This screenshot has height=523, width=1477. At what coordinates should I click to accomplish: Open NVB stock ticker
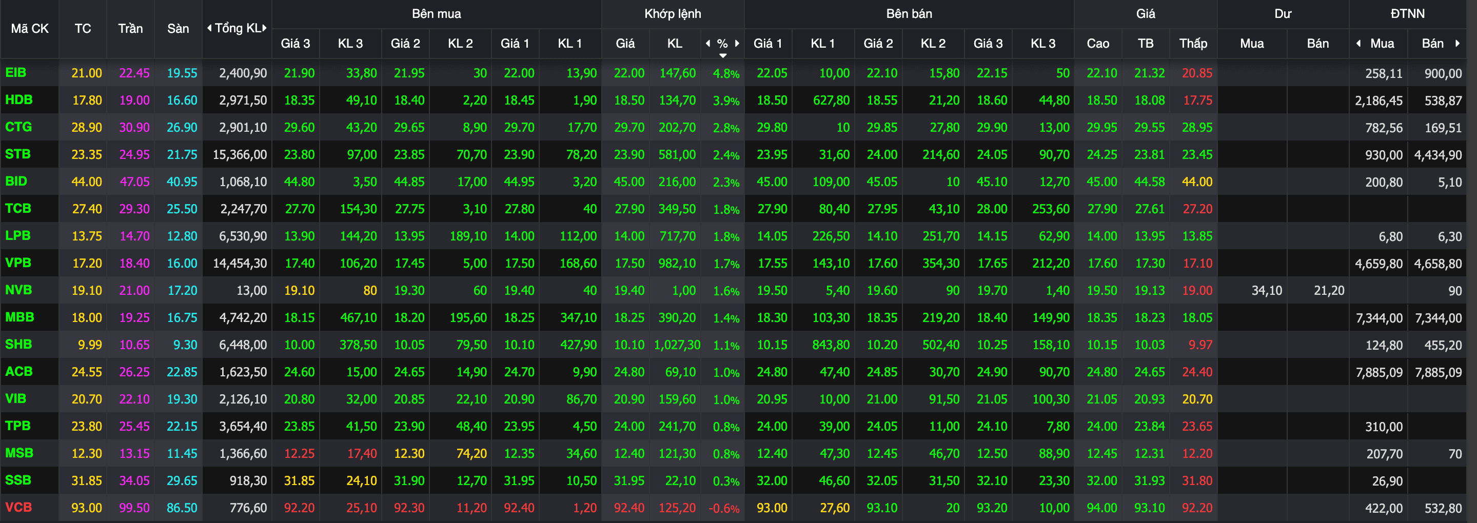click(18, 290)
